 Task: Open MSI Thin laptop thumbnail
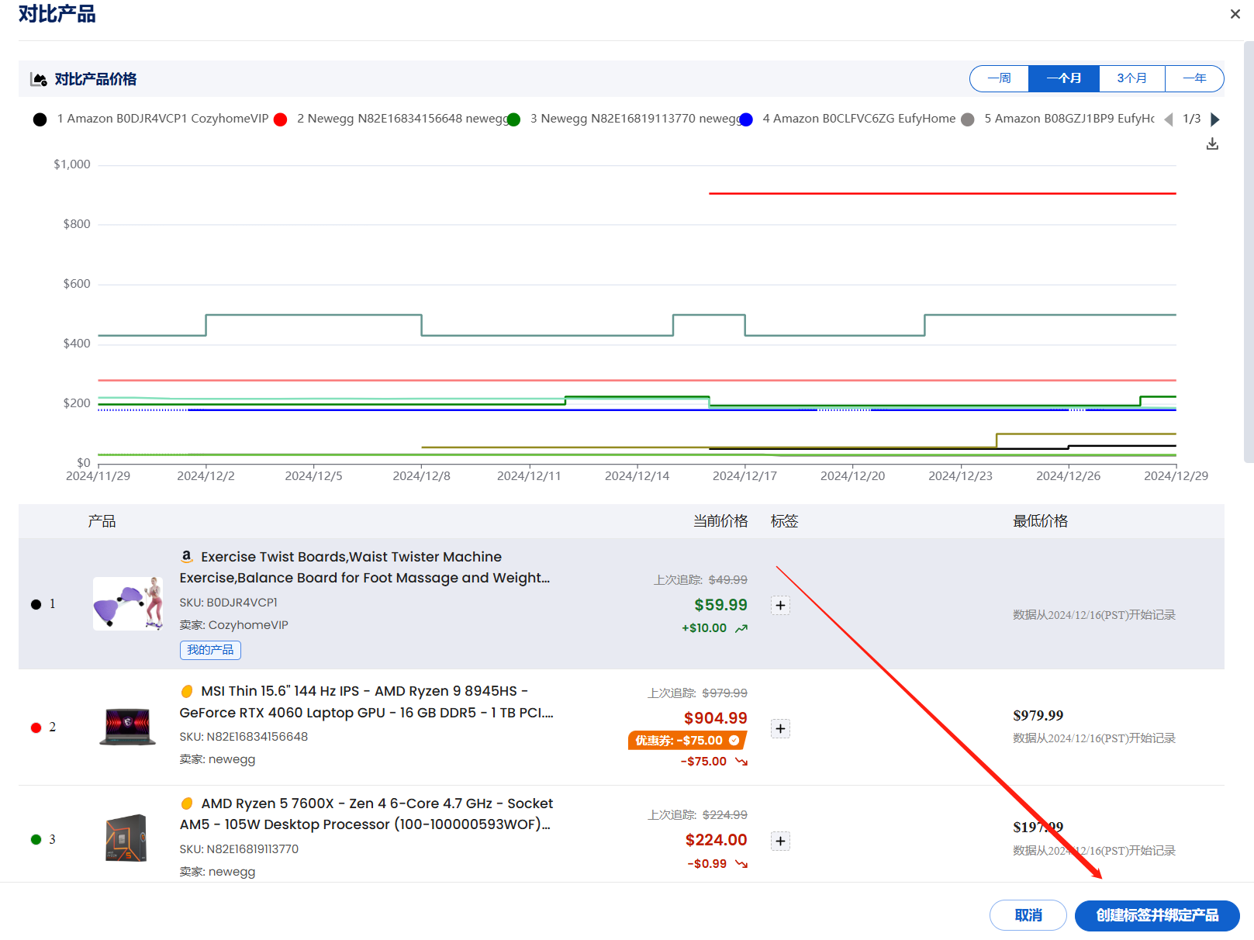coord(128,727)
